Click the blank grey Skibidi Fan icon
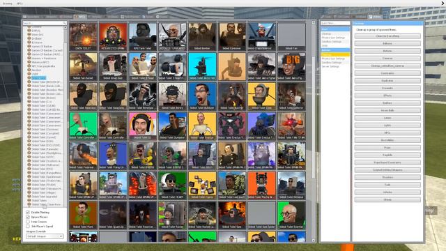This screenshot has height=251, width=446. pyautogui.click(x=291, y=37)
